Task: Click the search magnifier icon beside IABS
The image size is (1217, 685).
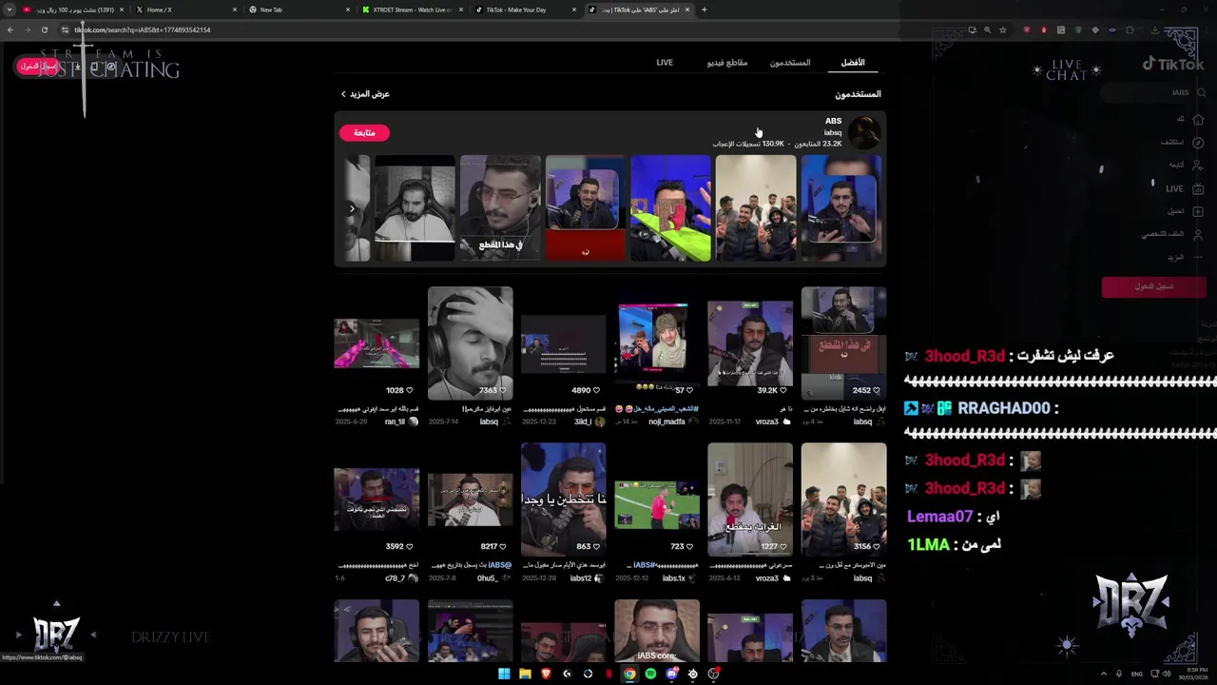Action: coord(1199,92)
